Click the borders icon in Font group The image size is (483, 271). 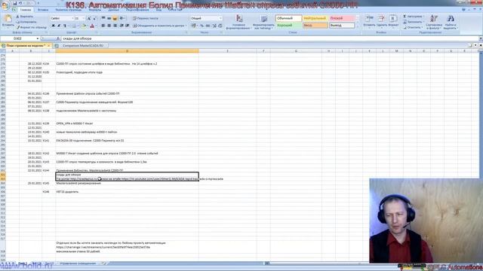(74, 26)
